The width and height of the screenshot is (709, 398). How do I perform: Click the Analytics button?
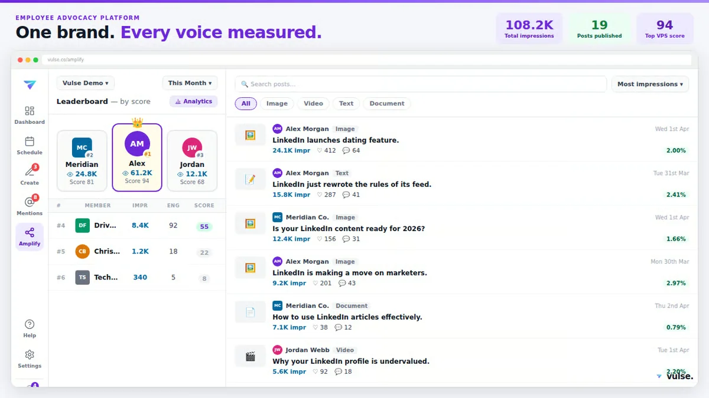(x=194, y=101)
